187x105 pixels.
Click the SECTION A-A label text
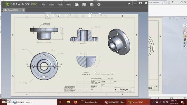coord(84,44)
